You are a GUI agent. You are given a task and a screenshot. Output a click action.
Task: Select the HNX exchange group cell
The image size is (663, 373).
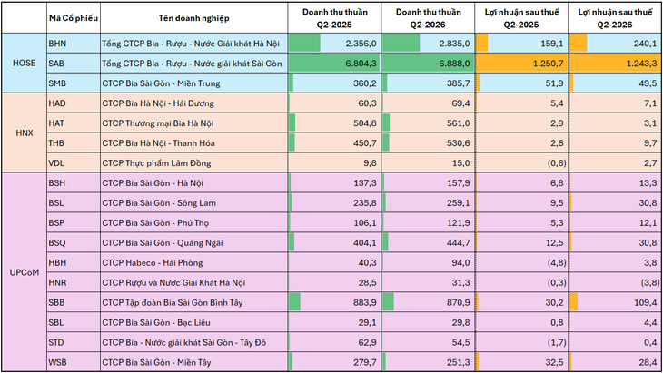click(25, 133)
